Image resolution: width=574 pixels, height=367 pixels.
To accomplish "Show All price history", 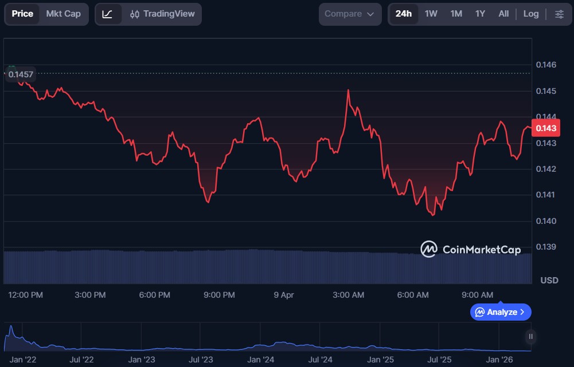I will (x=503, y=14).
